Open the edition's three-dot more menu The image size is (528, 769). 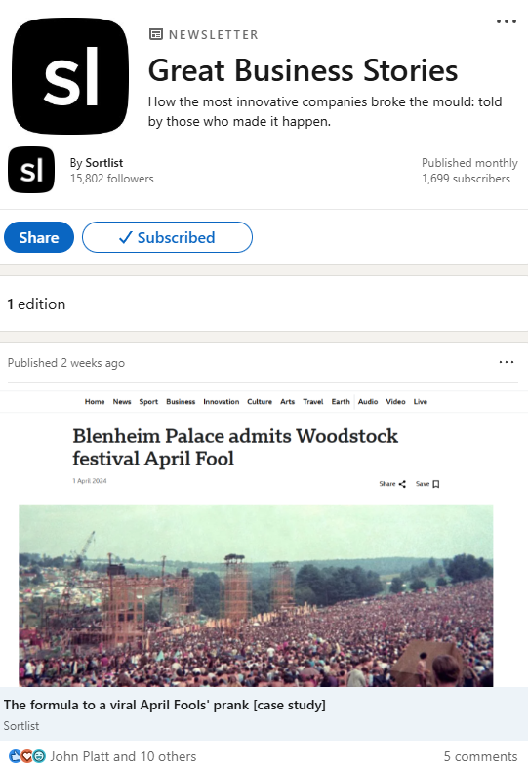(506, 362)
